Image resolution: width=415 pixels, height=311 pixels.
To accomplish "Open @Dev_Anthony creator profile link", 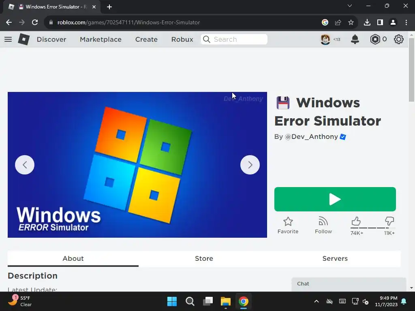I will click(x=311, y=137).
